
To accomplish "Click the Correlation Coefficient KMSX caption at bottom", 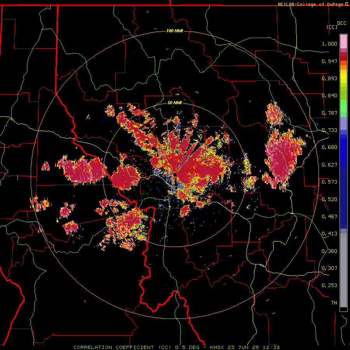I will click(177, 347).
